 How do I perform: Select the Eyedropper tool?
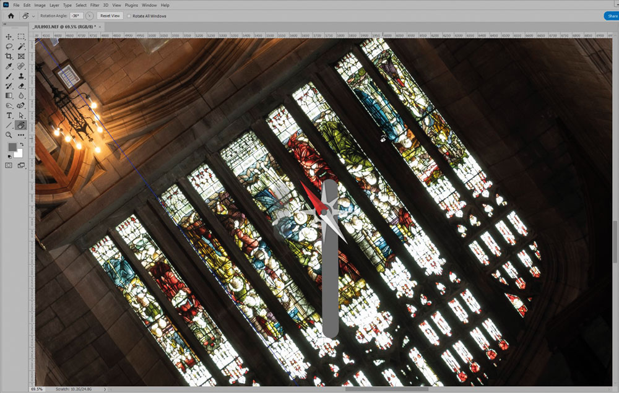coord(9,66)
